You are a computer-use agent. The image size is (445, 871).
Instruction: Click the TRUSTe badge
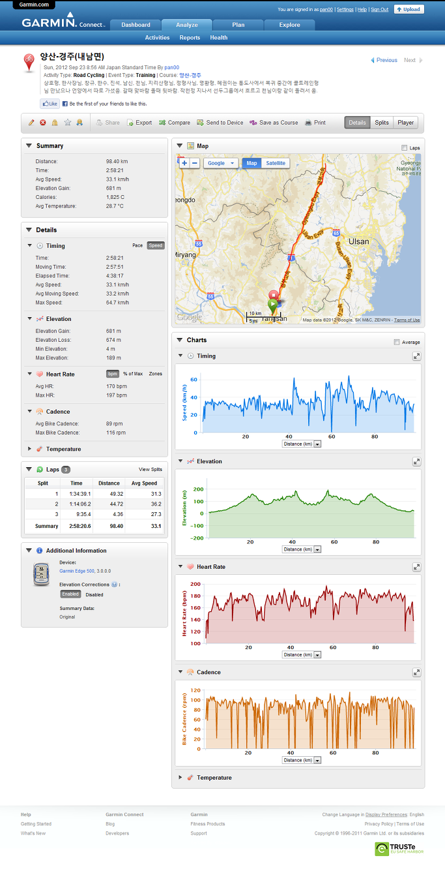399,849
